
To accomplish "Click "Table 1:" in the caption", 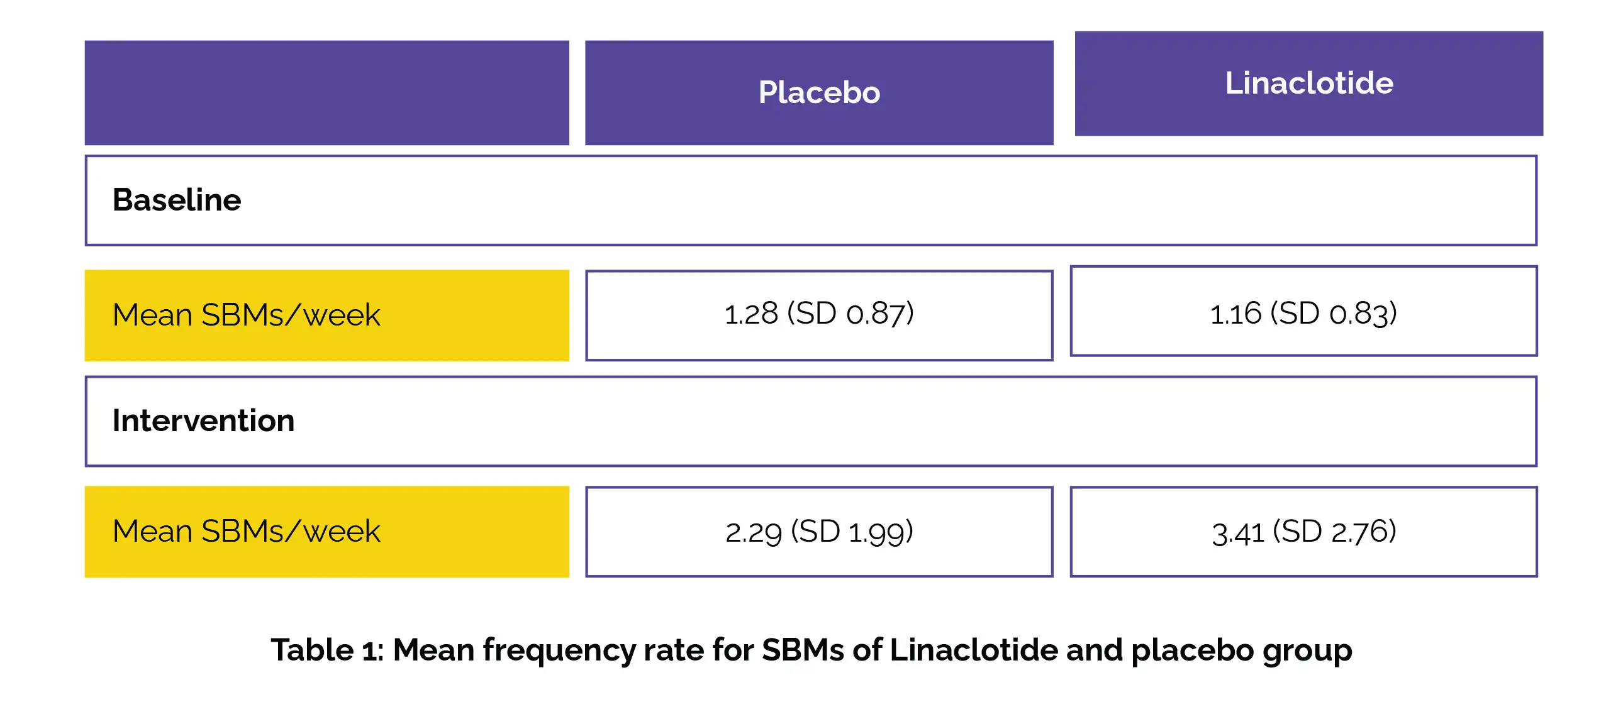I will click(x=327, y=650).
